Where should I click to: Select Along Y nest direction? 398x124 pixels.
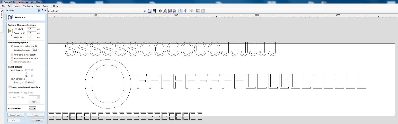click(x=26, y=82)
